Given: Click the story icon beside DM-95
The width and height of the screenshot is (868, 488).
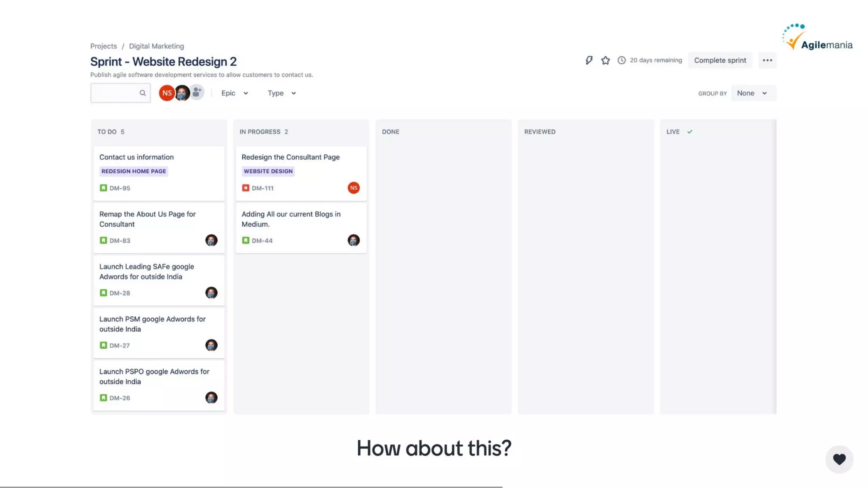Looking at the screenshot, I should (103, 188).
